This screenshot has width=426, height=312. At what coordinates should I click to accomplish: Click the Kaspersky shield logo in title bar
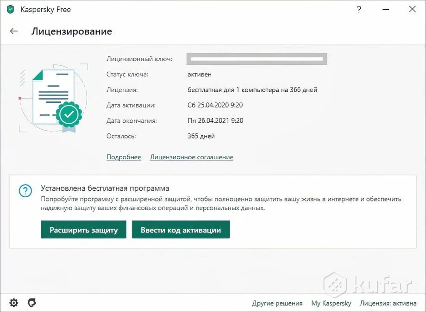pos(10,10)
